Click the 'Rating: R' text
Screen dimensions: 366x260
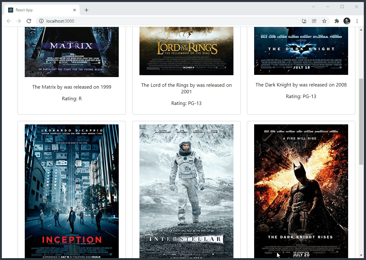tap(72, 99)
